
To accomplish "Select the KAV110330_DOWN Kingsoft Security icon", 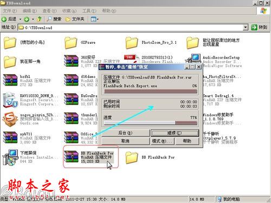I will pos(10,100).
